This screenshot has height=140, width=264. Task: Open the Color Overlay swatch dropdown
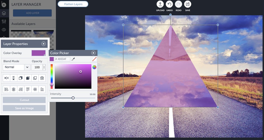coord(39,53)
